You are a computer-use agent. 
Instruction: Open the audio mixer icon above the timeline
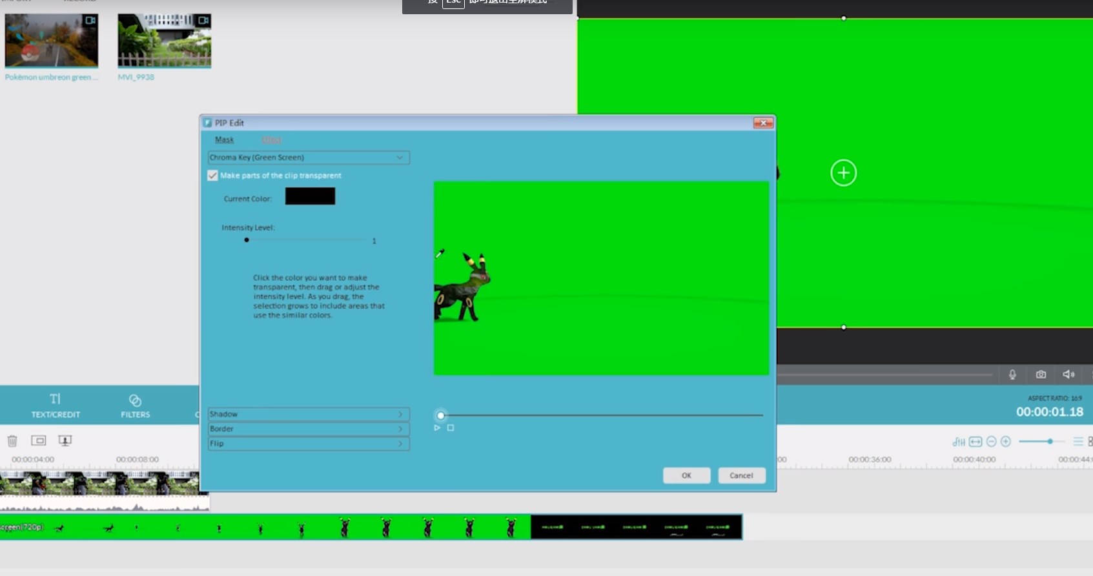coord(959,442)
